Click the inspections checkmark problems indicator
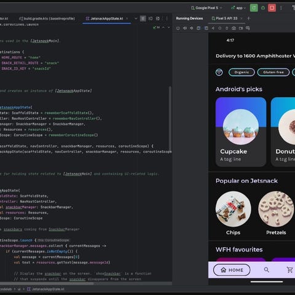The image size is (295, 295). coord(156,28)
